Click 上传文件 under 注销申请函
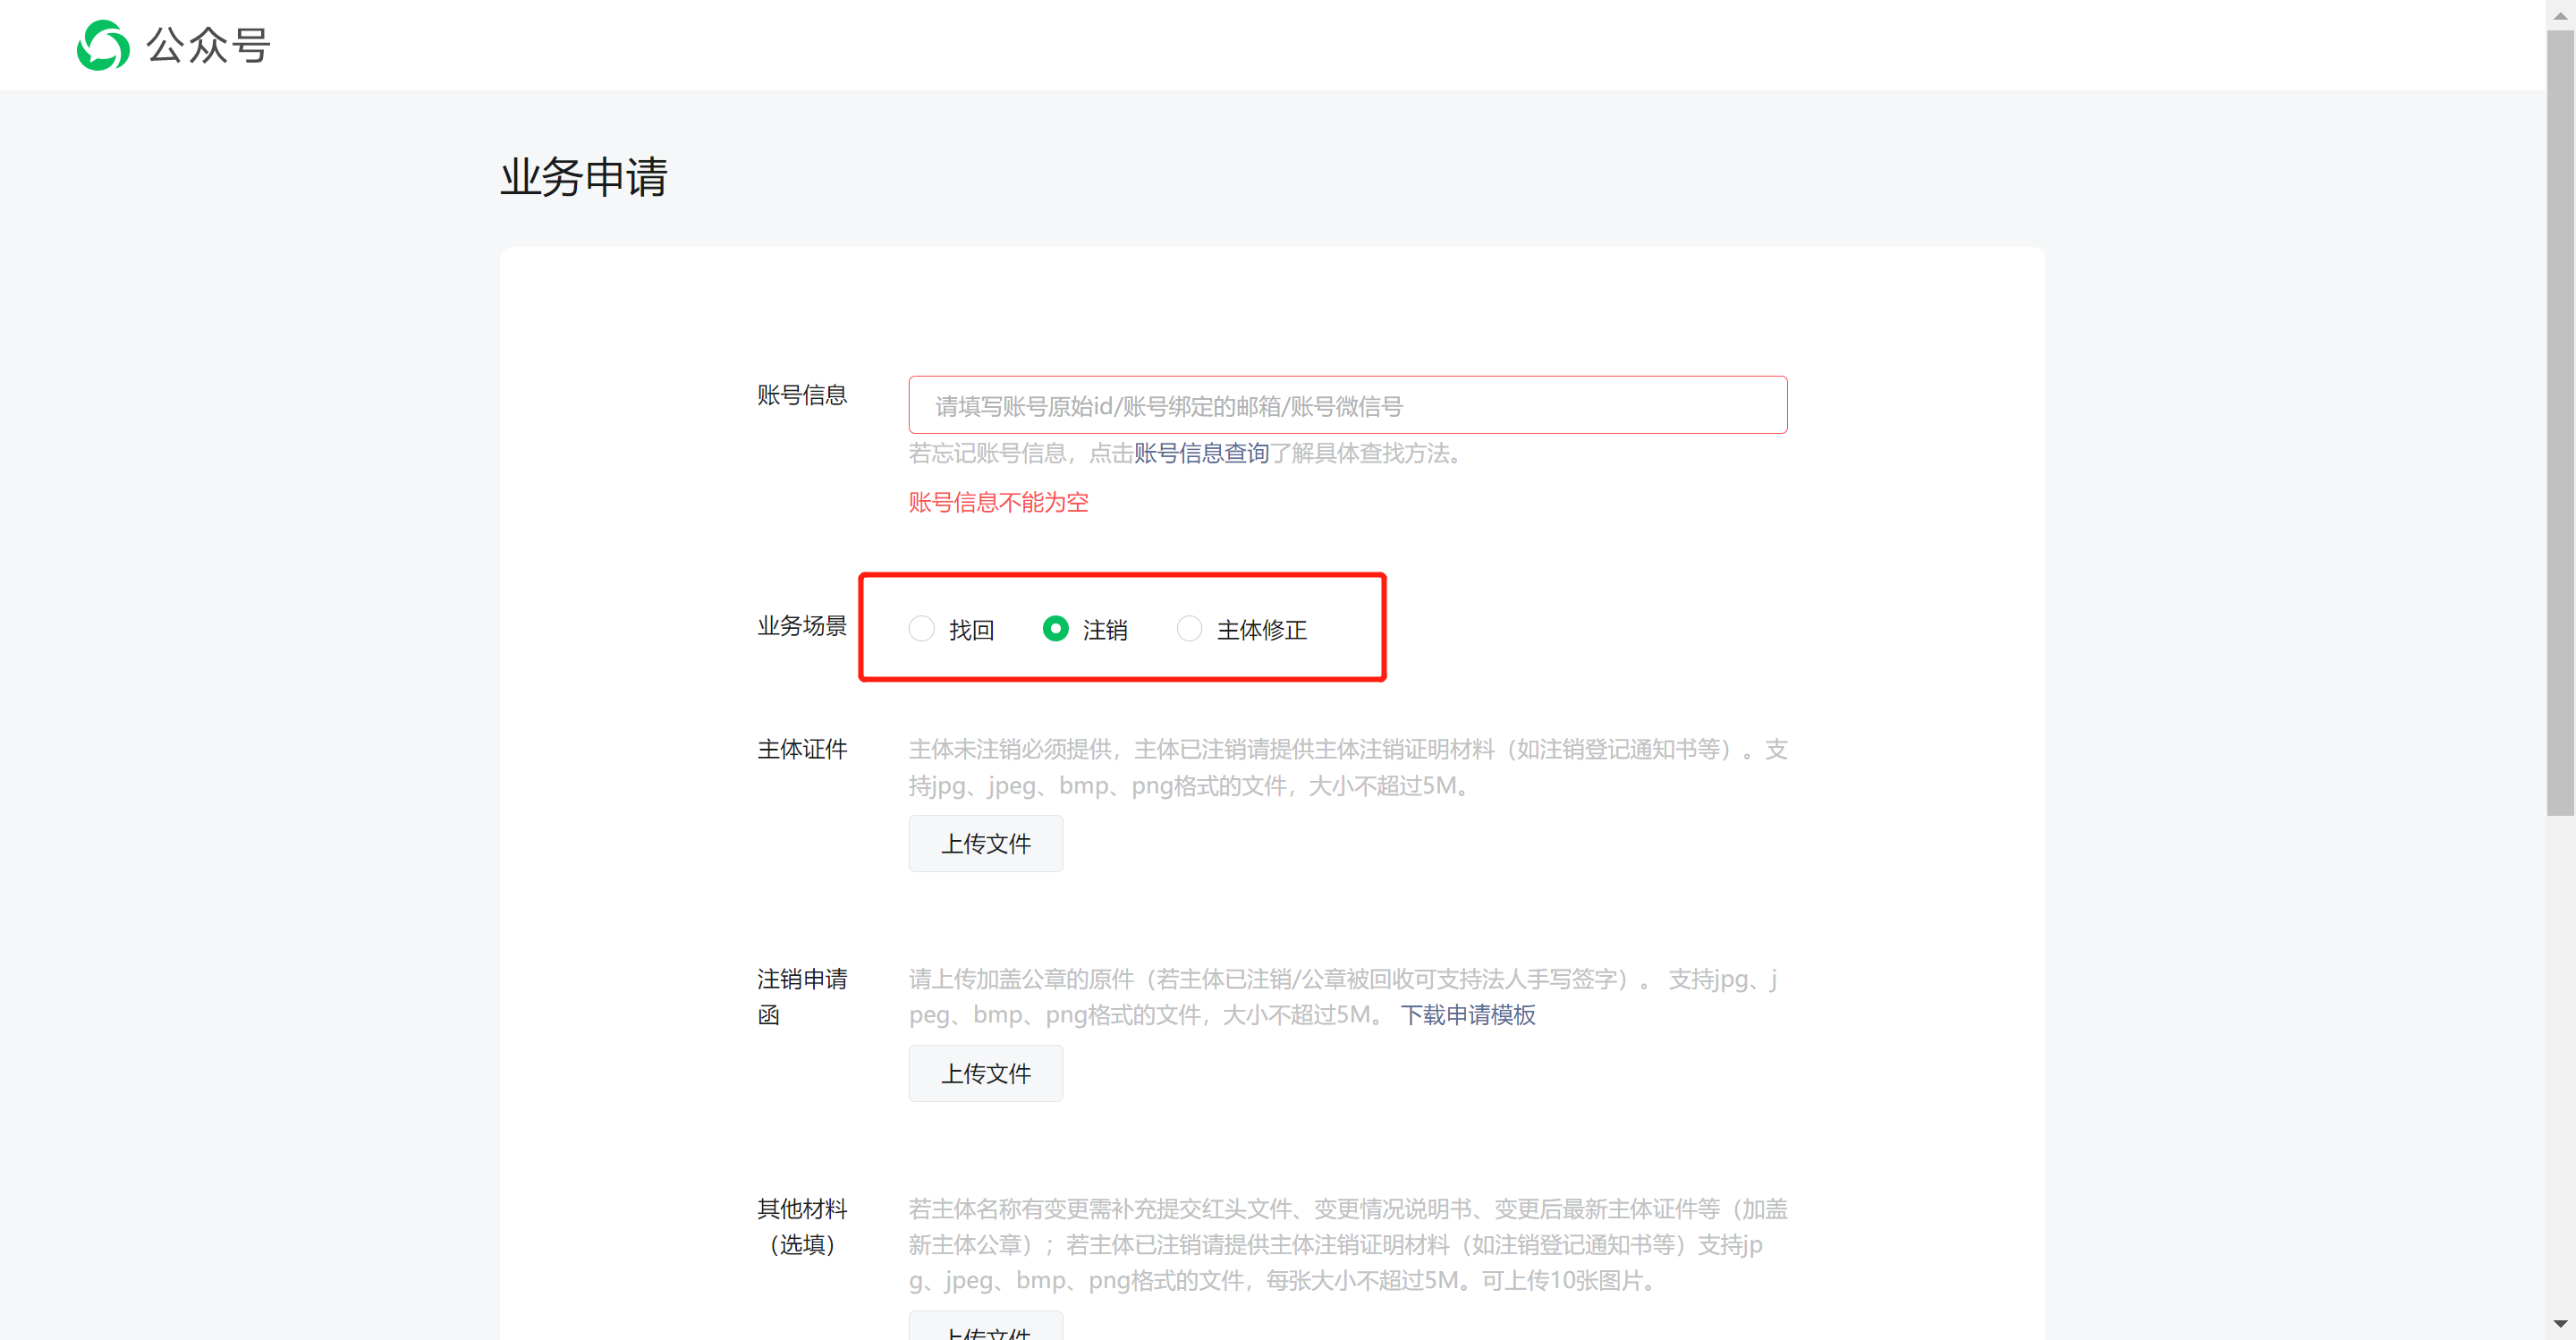The width and height of the screenshot is (2576, 1340). [x=985, y=1073]
